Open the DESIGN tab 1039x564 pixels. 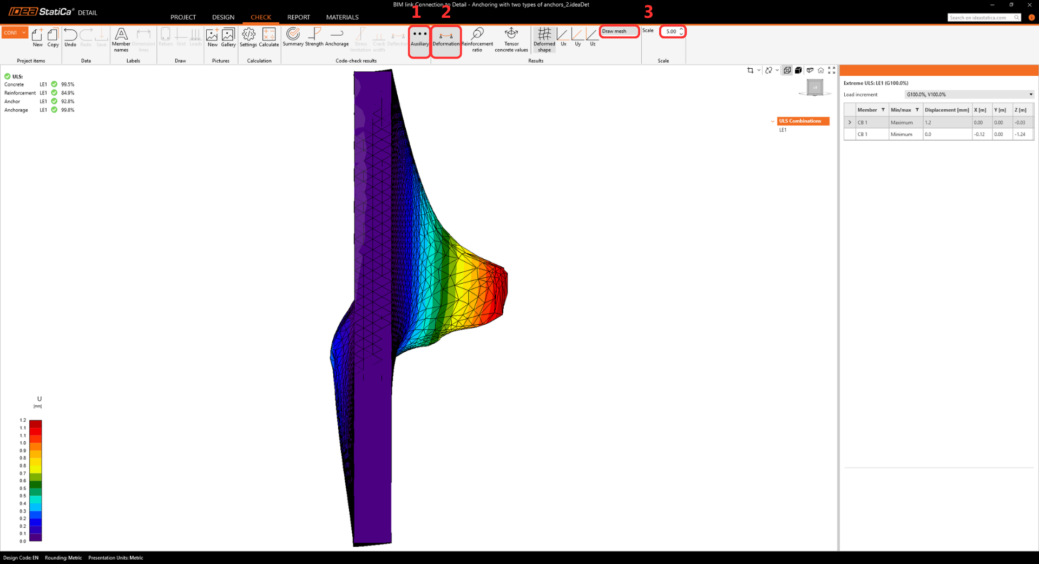(x=223, y=17)
